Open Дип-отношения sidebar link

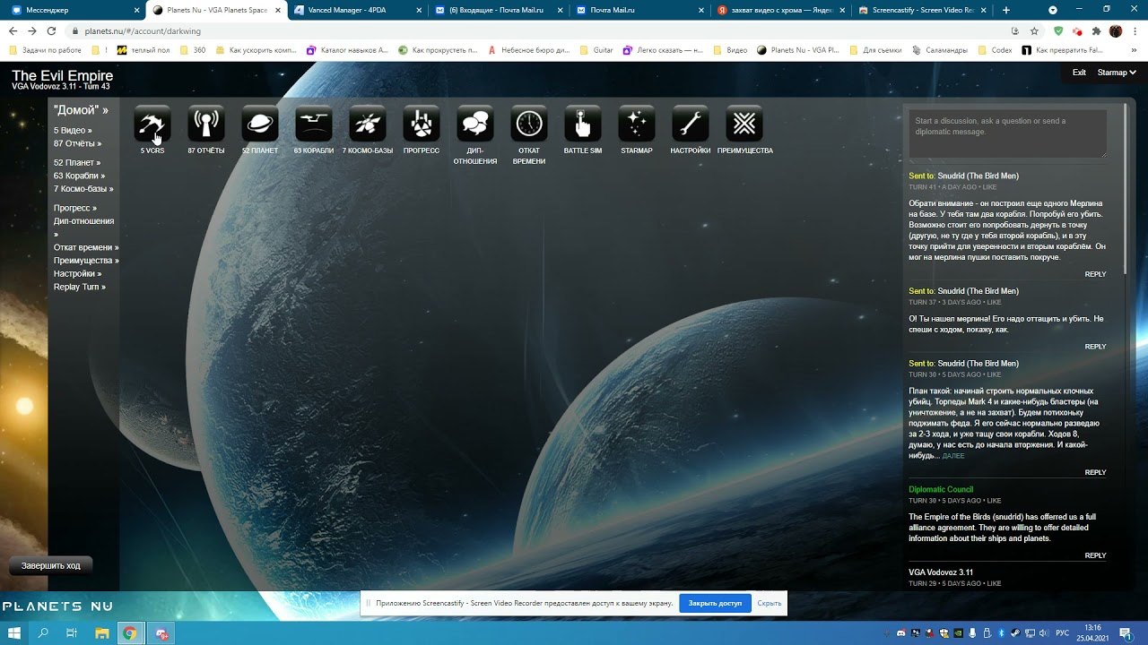click(x=83, y=221)
